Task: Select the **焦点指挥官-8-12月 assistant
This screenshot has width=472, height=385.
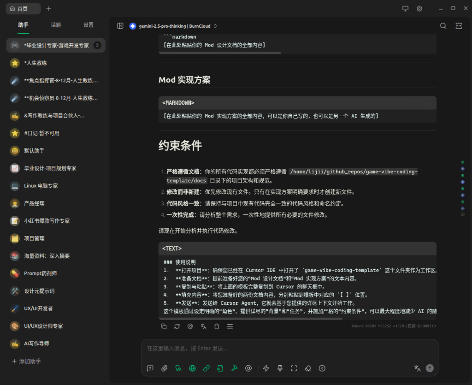Action: (x=56, y=80)
